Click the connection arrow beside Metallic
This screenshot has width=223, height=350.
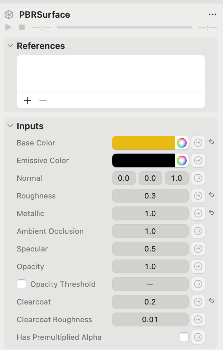pos(198,213)
